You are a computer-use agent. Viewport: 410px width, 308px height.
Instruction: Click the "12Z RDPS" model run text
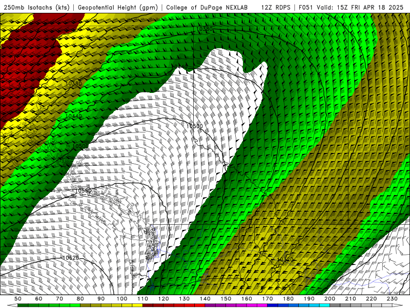276,7
